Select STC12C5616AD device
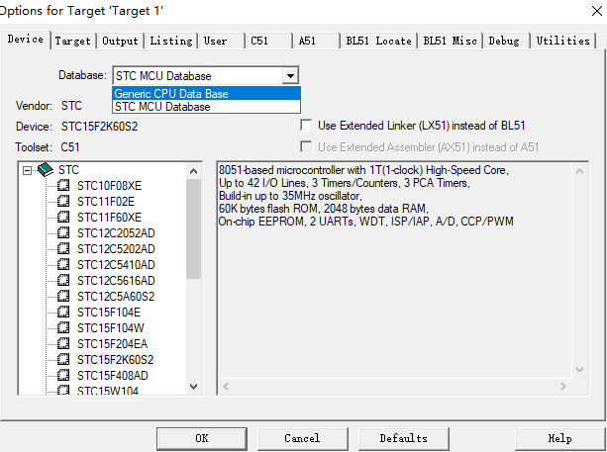 click(116, 281)
